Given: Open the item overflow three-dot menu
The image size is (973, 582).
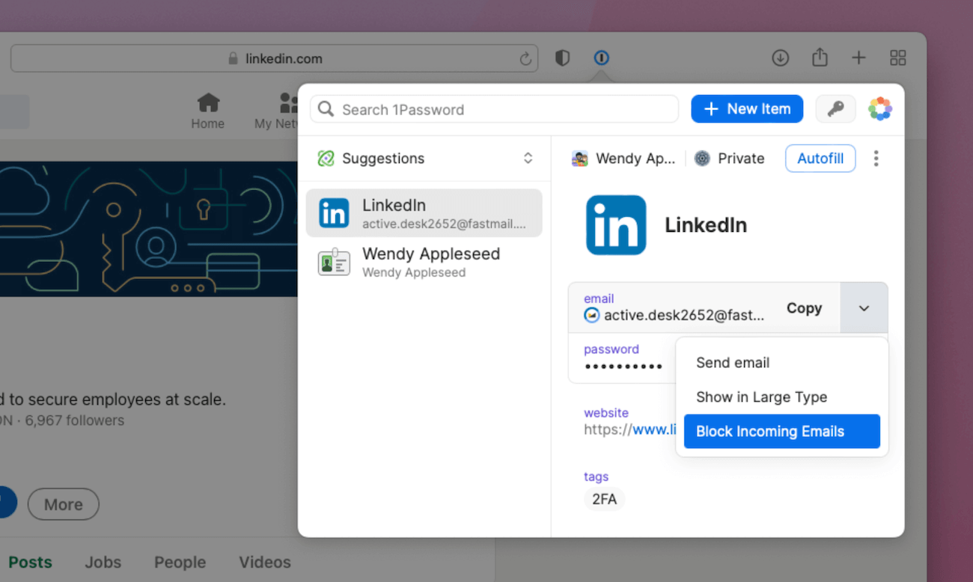Looking at the screenshot, I should [x=876, y=158].
